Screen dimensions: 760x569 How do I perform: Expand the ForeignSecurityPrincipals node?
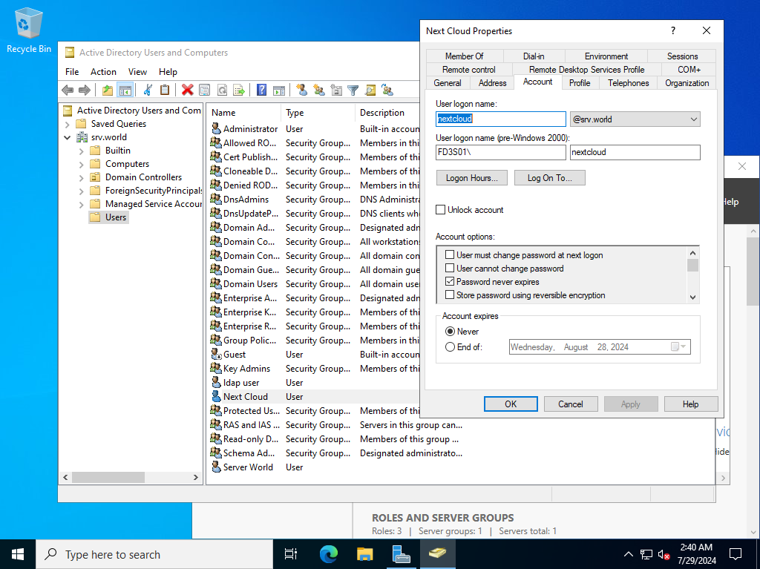(82, 191)
